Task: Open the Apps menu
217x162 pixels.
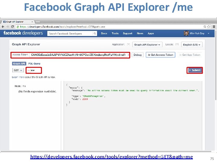Action: [151, 33]
